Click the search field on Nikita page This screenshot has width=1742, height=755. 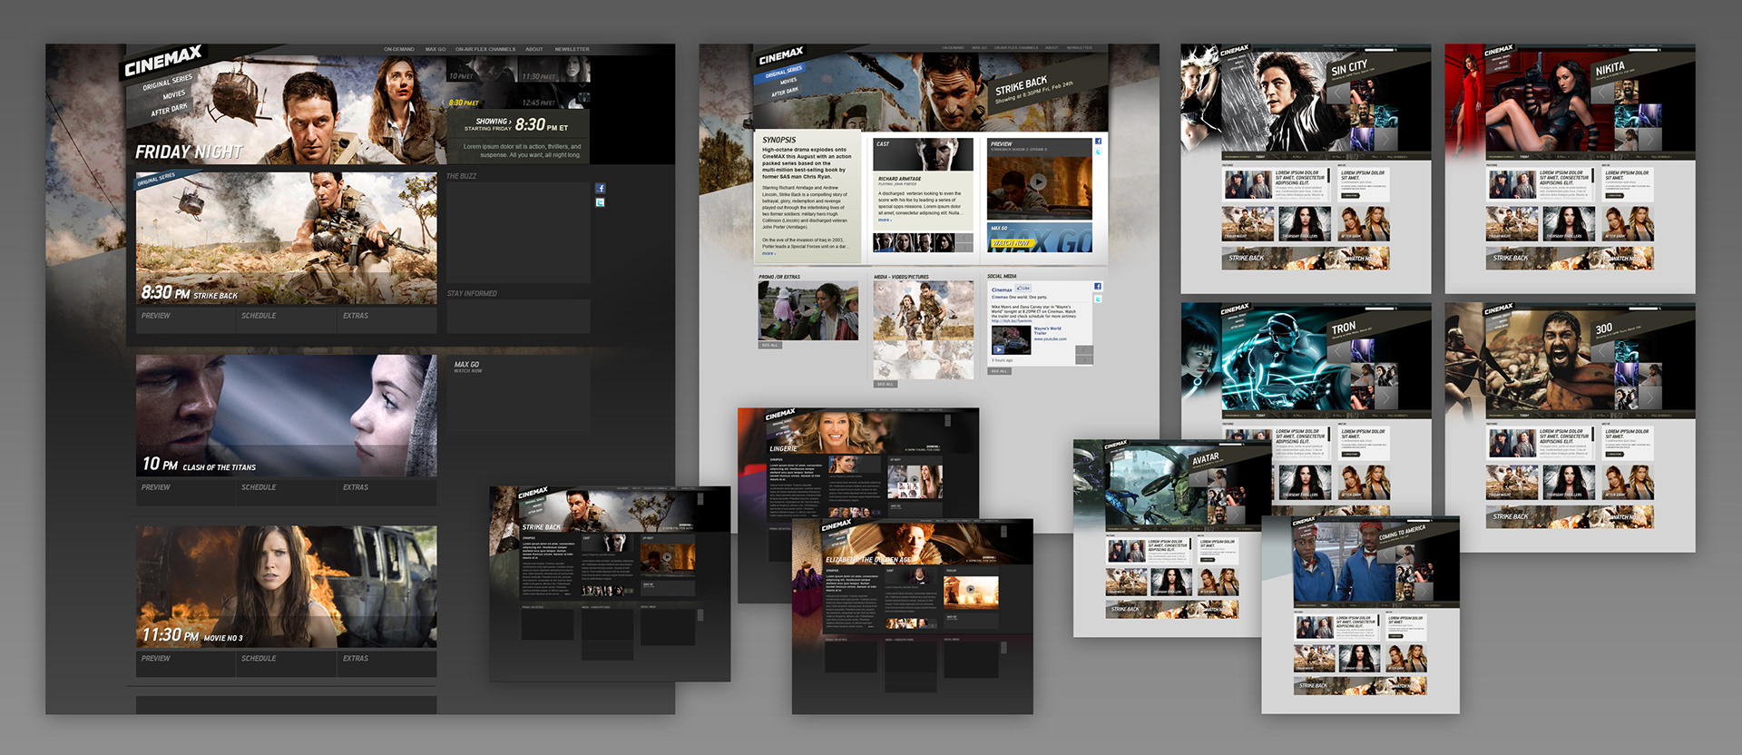tap(1643, 51)
